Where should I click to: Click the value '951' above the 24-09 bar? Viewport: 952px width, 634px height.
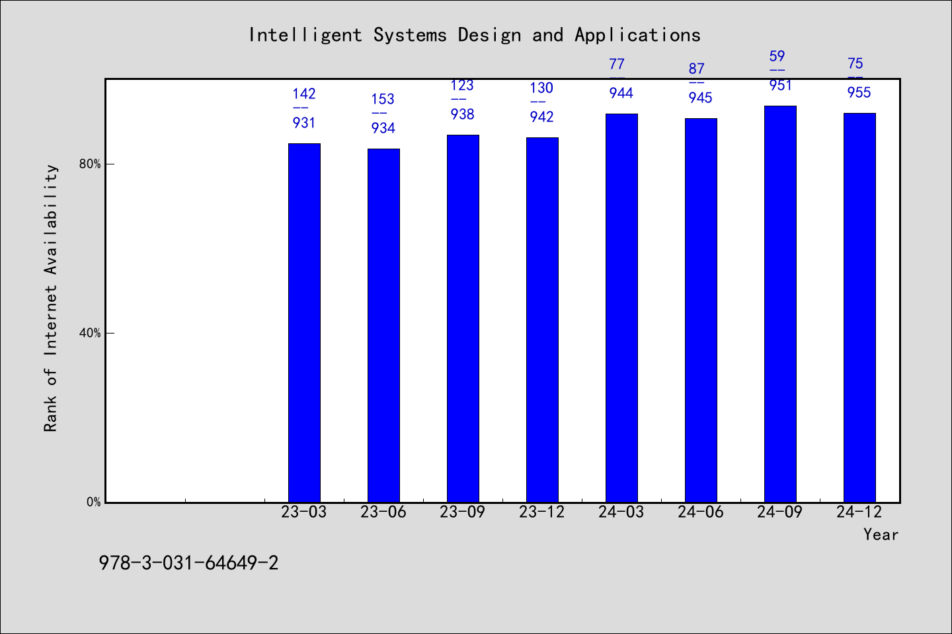[780, 85]
